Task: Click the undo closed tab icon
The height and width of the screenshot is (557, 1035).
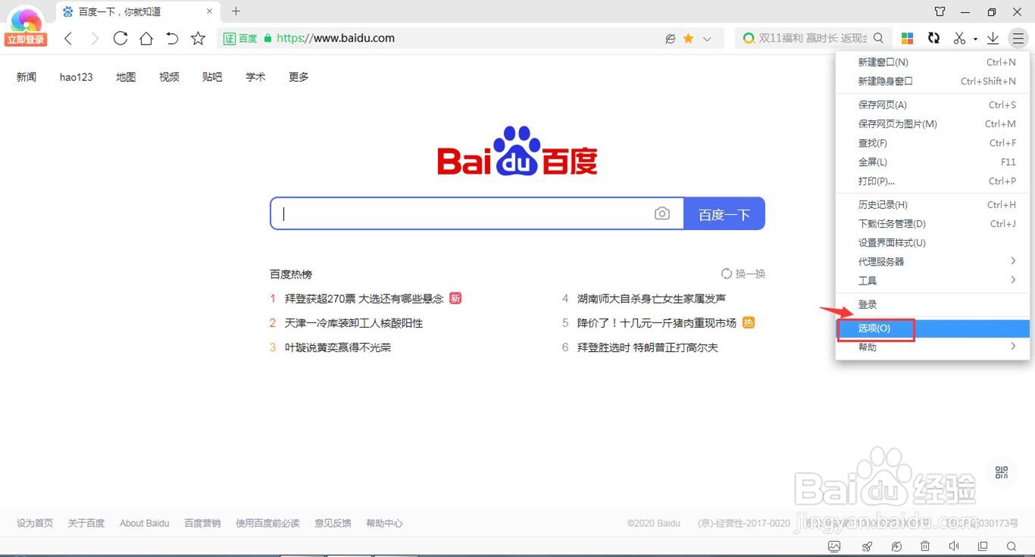Action: click(x=172, y=39)
